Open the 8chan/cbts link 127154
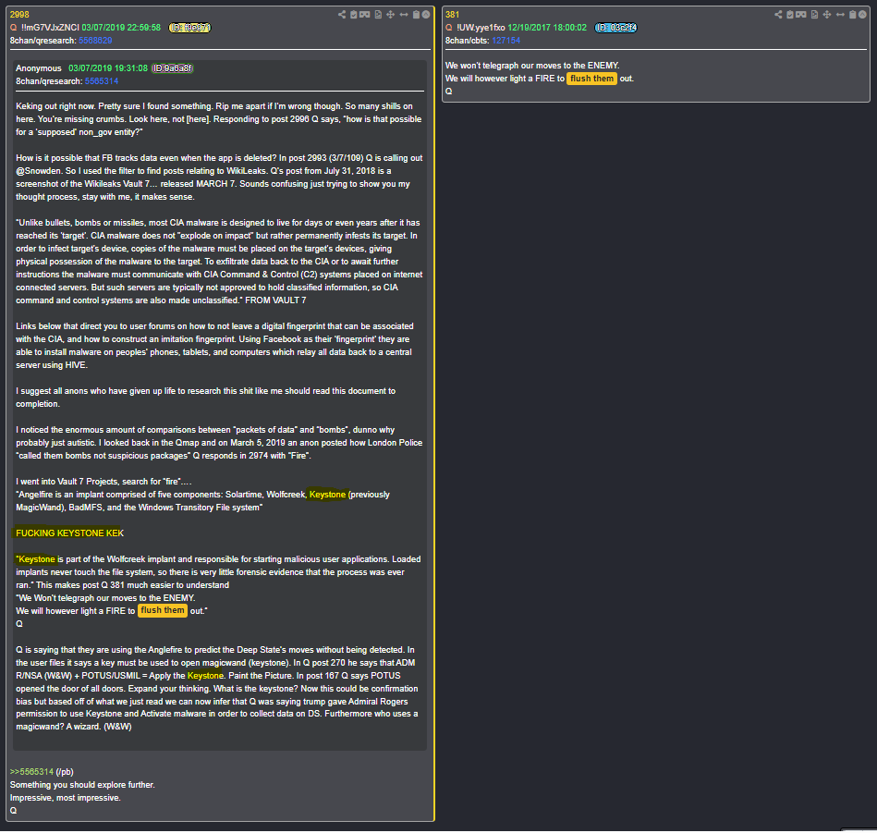This screenshot has height=833, width=877. pos(505,41)
